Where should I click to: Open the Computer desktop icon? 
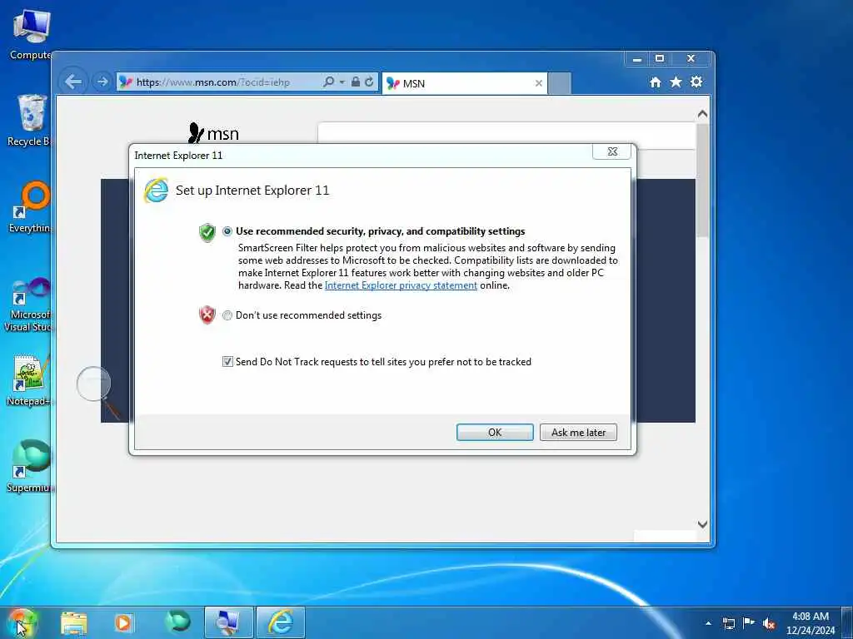[x=31, y=35]
